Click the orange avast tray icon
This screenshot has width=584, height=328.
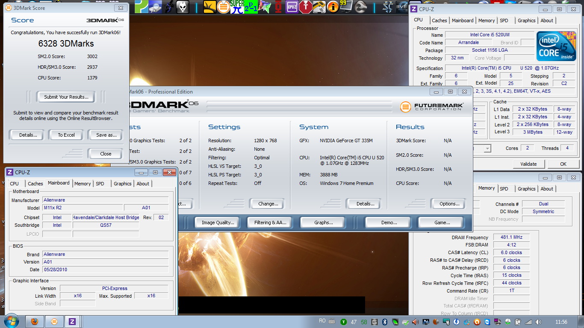[x=477, y=322]
